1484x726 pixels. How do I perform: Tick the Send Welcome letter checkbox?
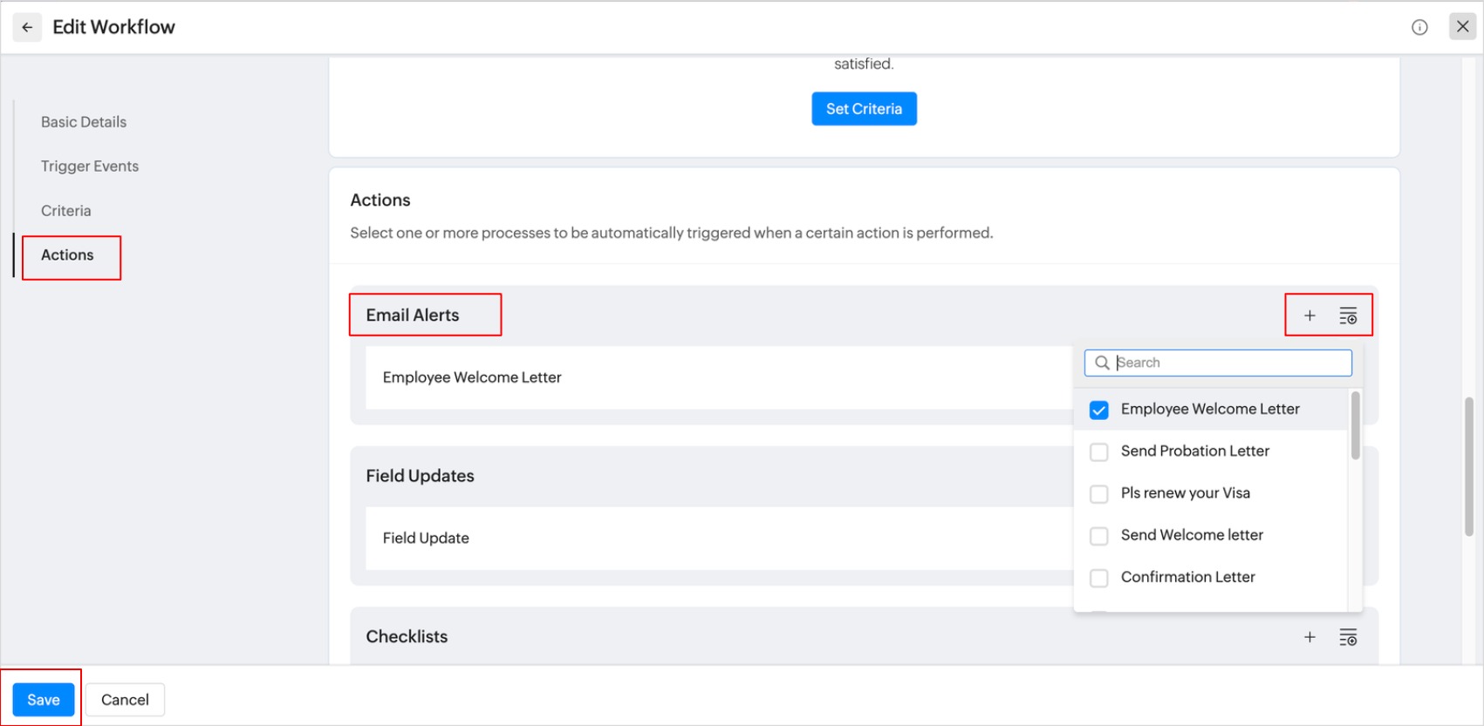1099,535
